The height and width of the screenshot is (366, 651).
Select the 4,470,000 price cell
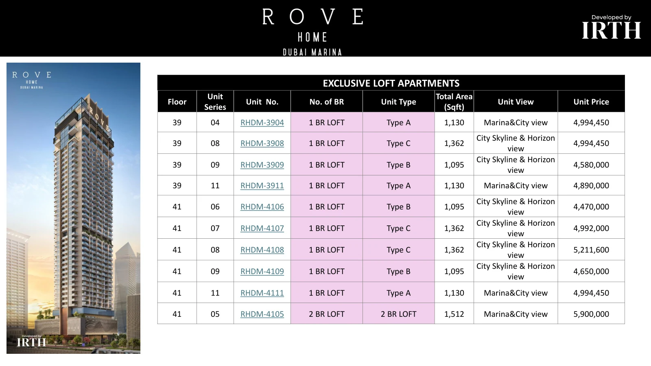[x=591, y=207]
